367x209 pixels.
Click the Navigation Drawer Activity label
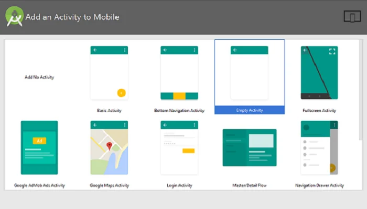point(319,185)
